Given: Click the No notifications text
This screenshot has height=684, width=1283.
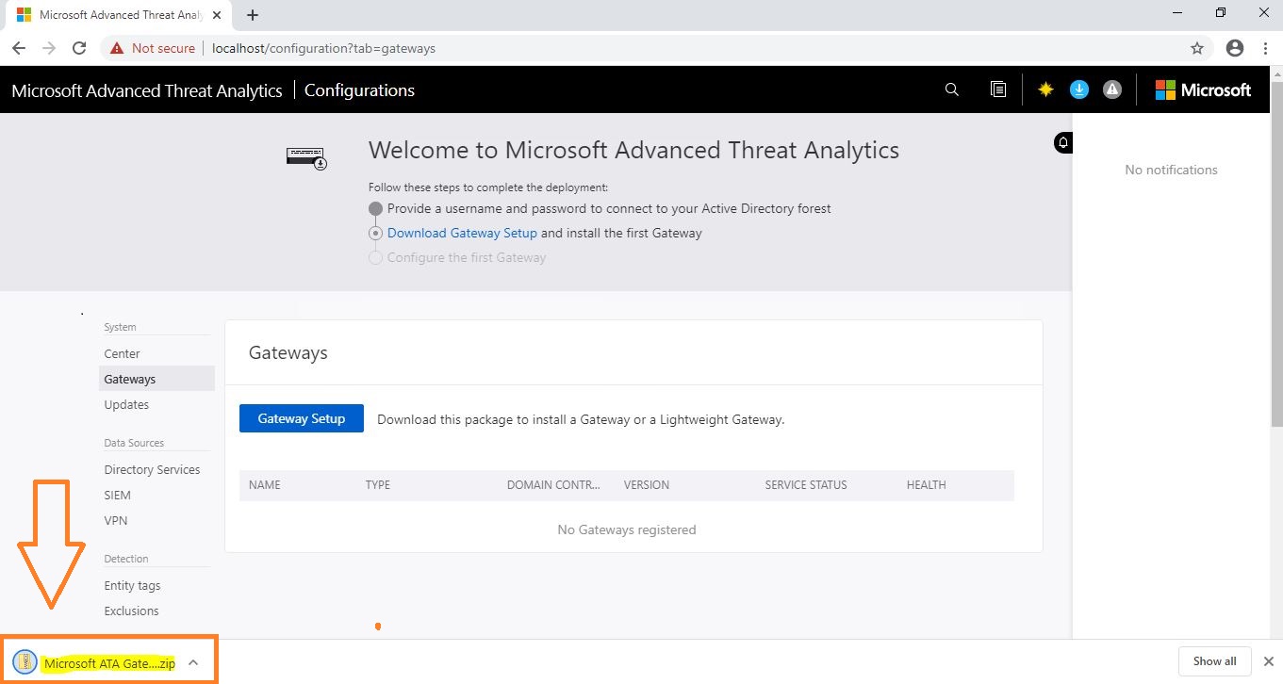Looking at the screenshot, I should (1171, 170).
